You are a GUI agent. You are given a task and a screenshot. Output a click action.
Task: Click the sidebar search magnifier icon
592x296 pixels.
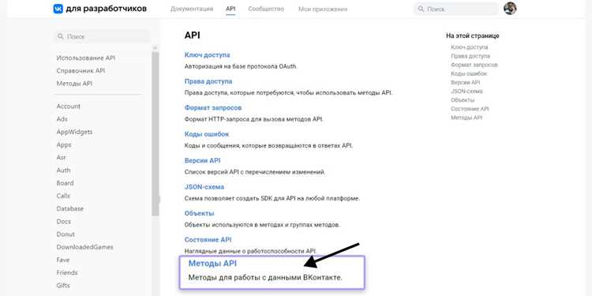[x=61, y=36]
